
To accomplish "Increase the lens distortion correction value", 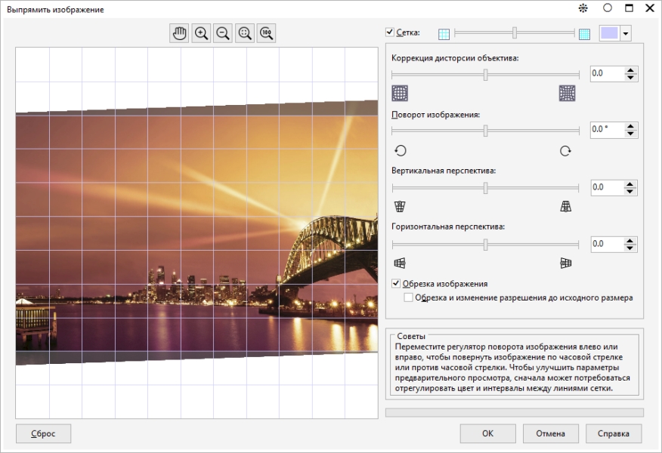I will coord(632,70).
